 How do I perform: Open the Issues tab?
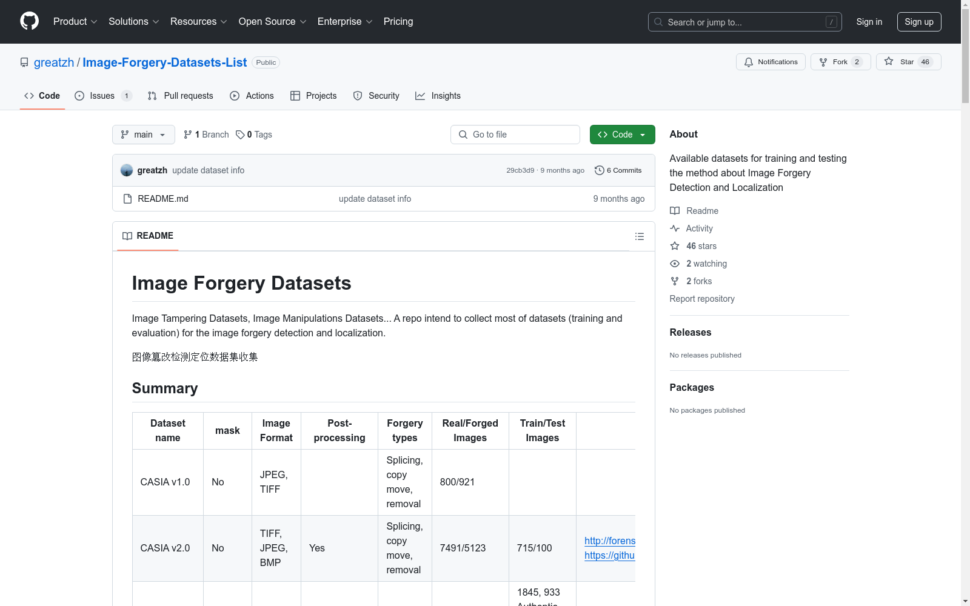103,96
